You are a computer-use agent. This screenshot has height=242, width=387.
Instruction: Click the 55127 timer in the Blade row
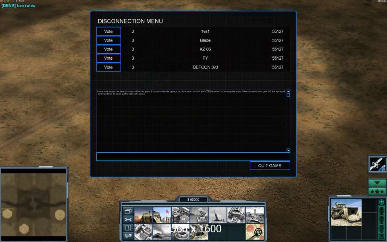[278, 40]
